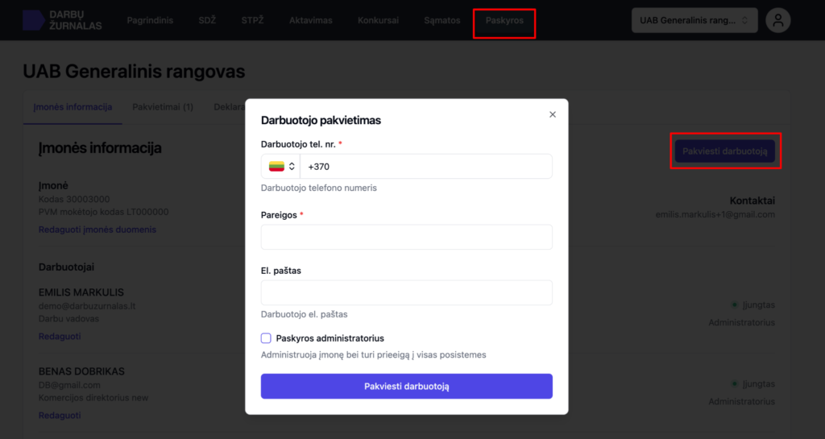Submit the purple Pakviesti darbuotoją form button
825x439 pixels.
(x=406, y=387)
